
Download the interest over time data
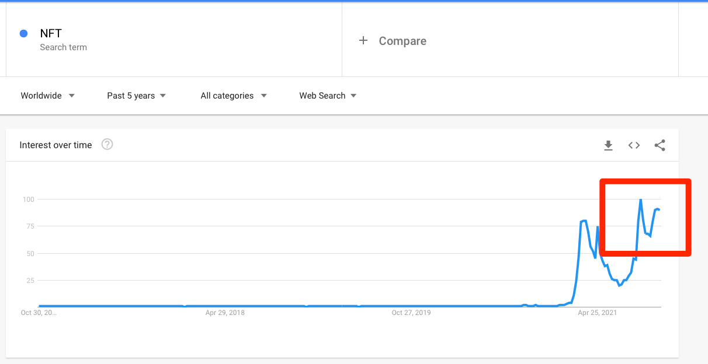tap(608, 145)
